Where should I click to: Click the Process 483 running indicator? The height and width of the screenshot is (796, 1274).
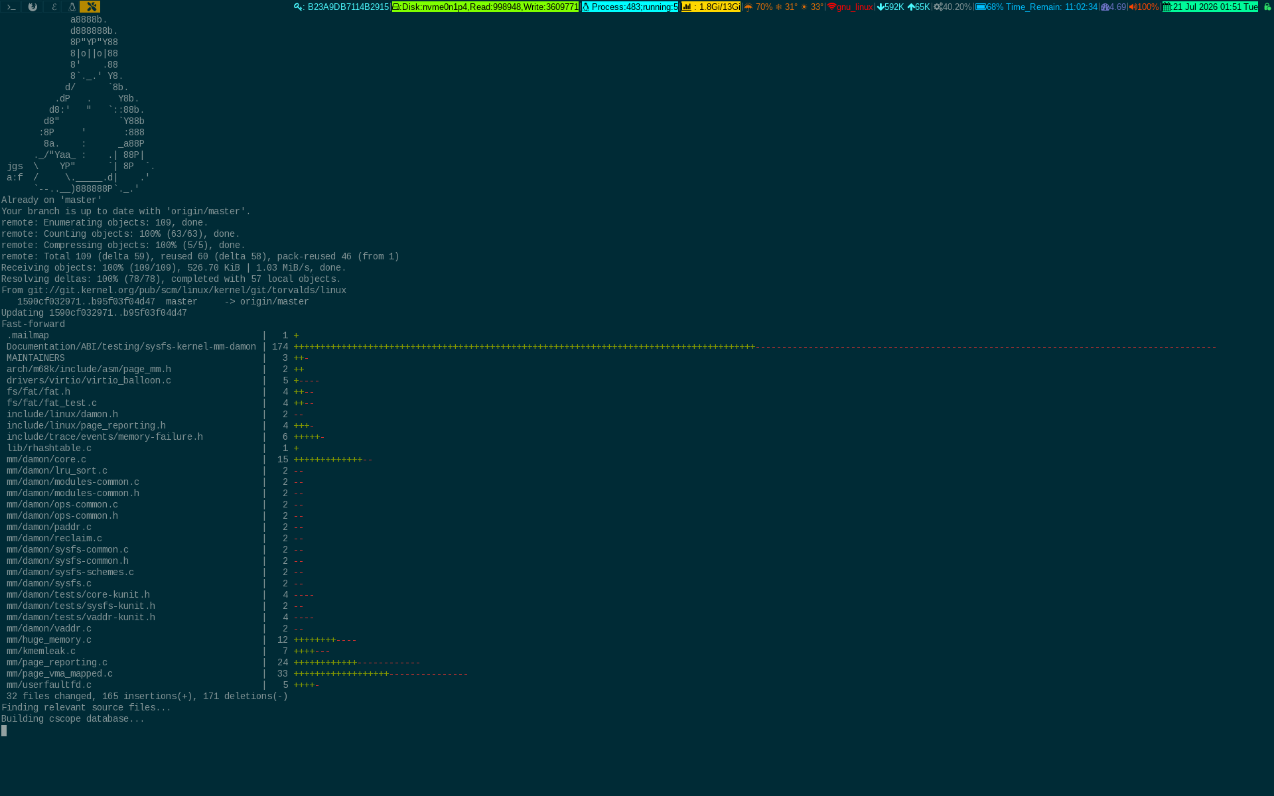pos(630,7)
